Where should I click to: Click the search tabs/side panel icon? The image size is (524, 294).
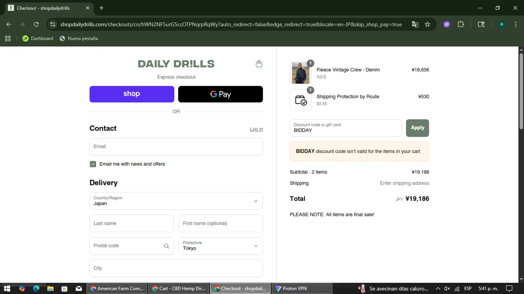click(x=481, y=24)
